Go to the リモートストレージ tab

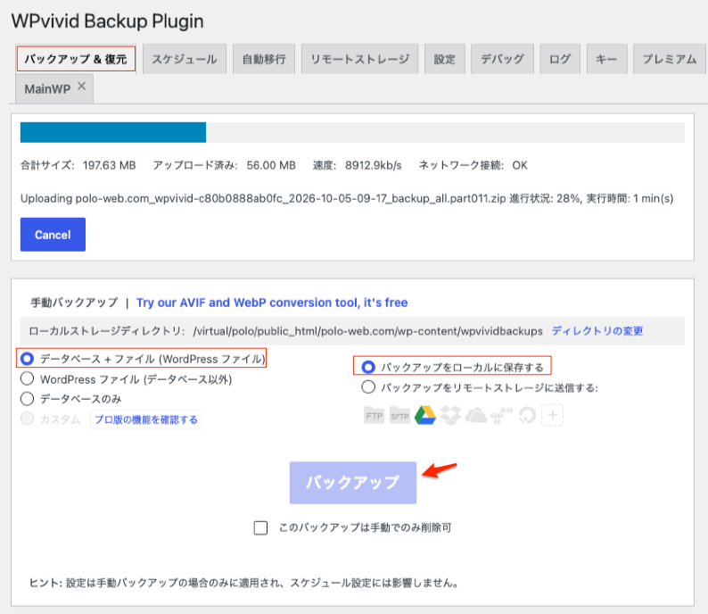click(359, 59)
